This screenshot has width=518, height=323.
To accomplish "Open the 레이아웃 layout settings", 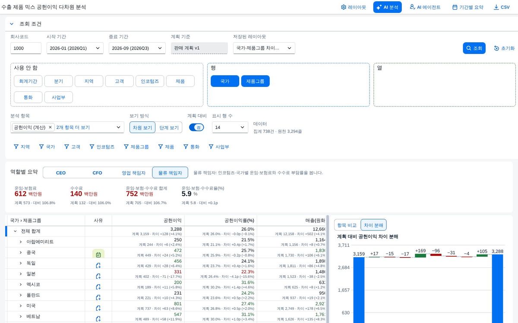I will pyautogui.click(x=354, y=7).
